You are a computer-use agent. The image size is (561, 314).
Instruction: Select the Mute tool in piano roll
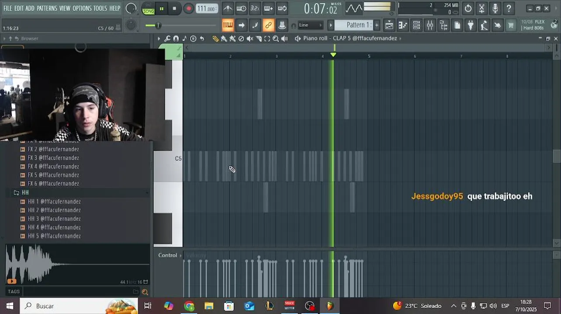tap(250, 38)
